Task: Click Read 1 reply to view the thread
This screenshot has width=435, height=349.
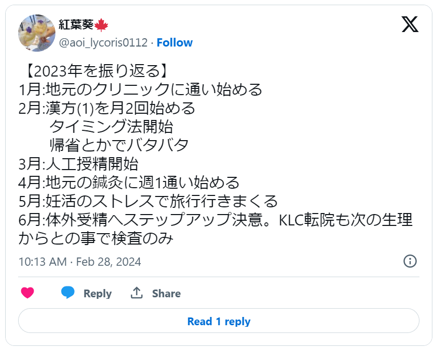Action: (218, 321)
